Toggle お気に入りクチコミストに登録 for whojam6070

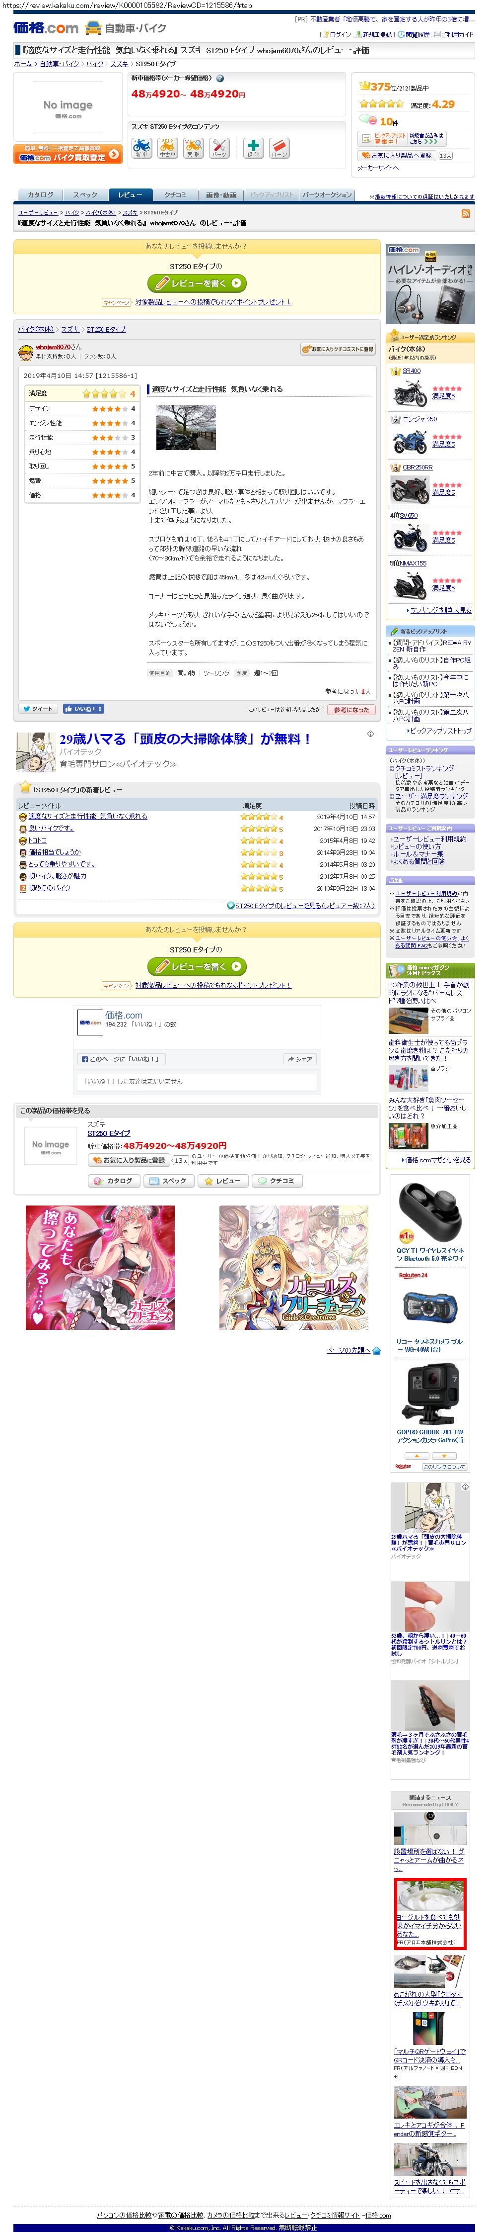click(338, 349)
